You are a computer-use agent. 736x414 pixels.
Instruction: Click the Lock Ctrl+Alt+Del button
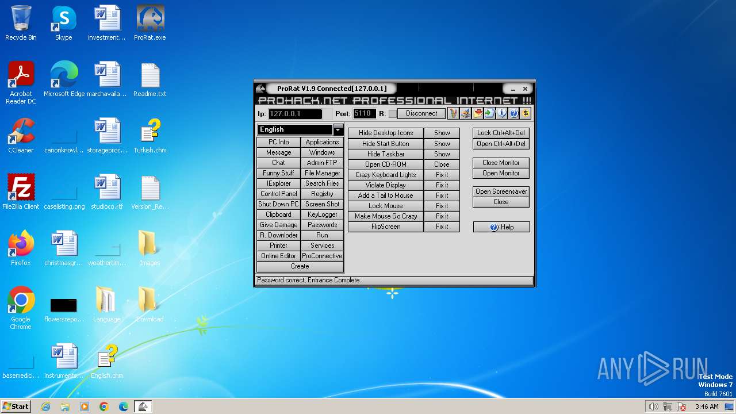point(501,133)
